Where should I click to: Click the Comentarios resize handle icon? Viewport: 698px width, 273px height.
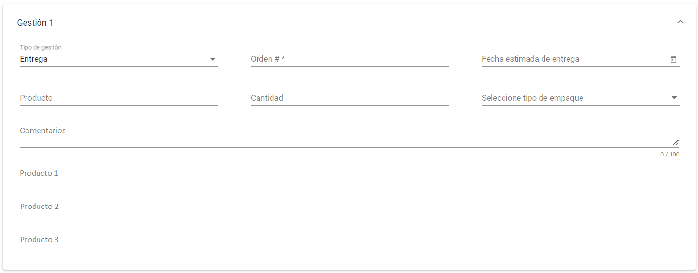pyautogui.click(x=676, y=143)
